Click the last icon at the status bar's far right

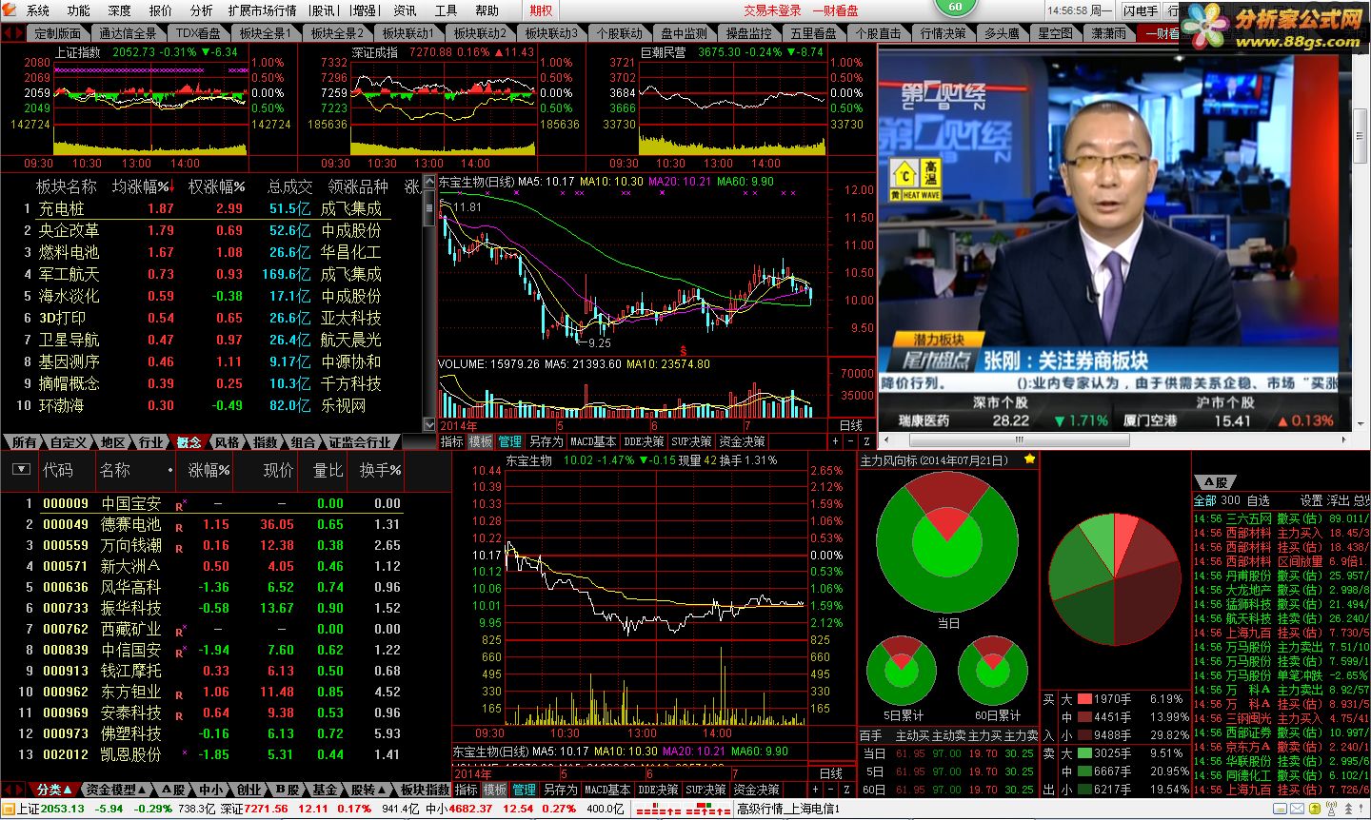click(1360, 810)
